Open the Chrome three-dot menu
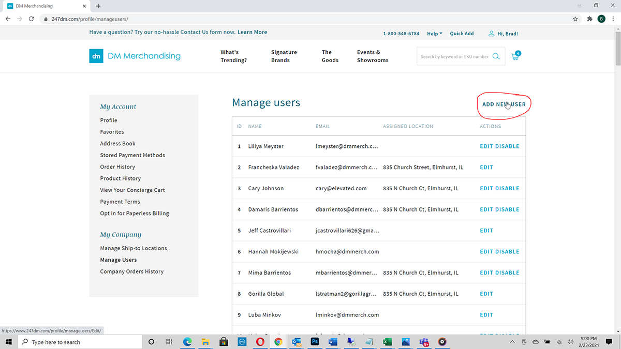 [x=613, y=19]
